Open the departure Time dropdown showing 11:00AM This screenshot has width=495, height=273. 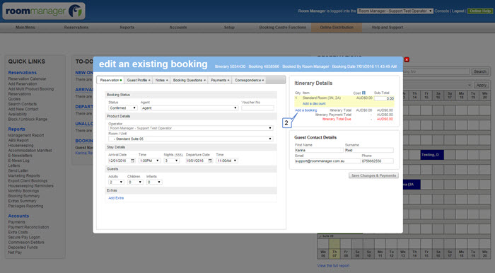(x=227, y=161)
